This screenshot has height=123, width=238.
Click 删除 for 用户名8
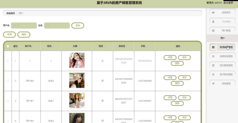pyautogui.click(x=177, y=83)
